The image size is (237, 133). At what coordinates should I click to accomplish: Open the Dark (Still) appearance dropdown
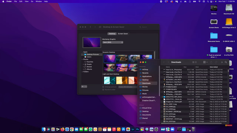click(113, 42)
